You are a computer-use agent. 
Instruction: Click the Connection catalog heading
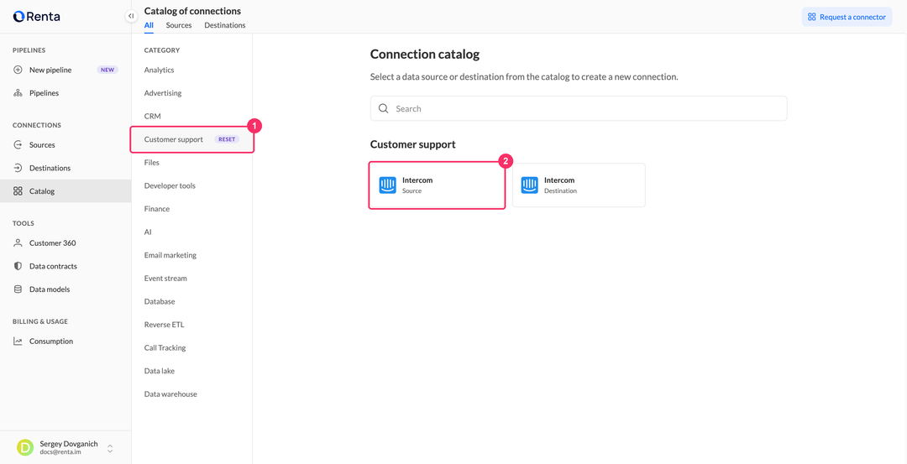point(425,55)
